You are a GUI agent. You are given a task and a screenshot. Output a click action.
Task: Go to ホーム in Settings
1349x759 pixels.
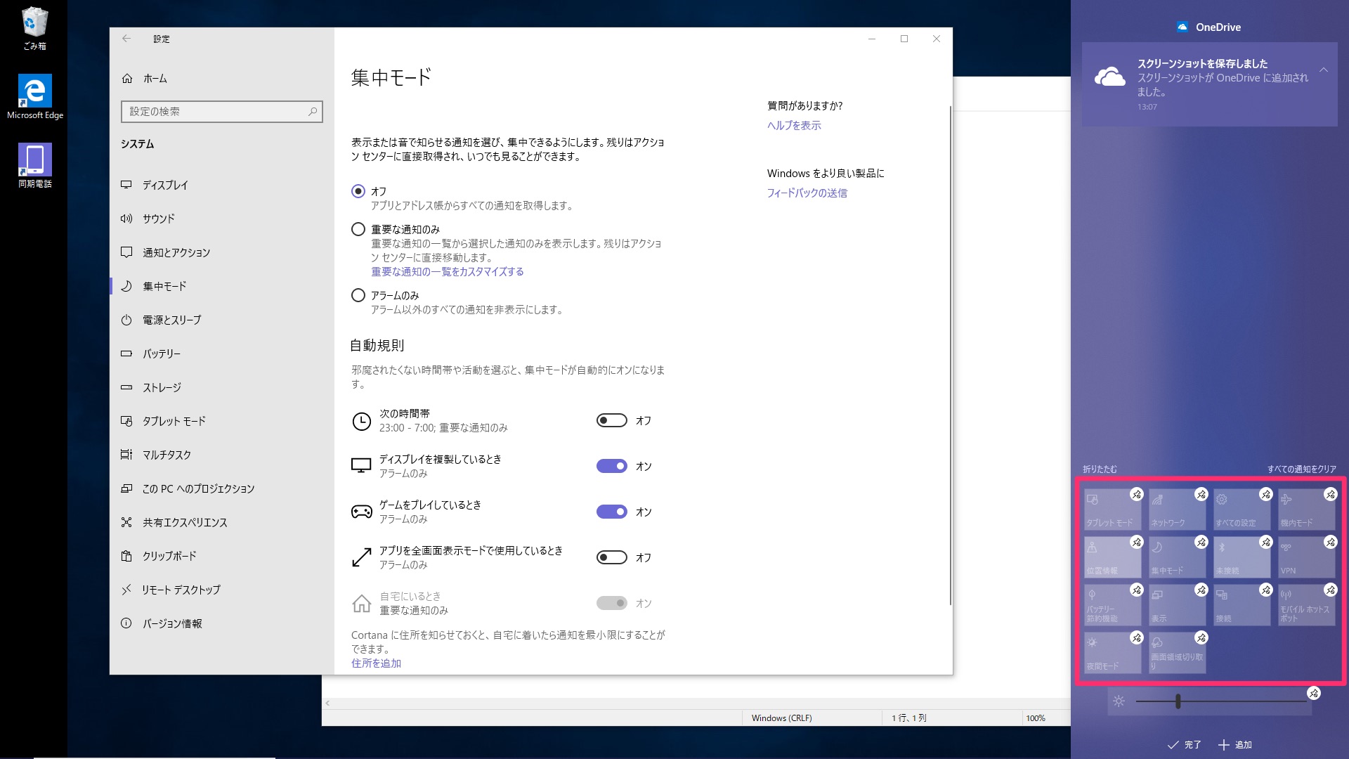222,78
